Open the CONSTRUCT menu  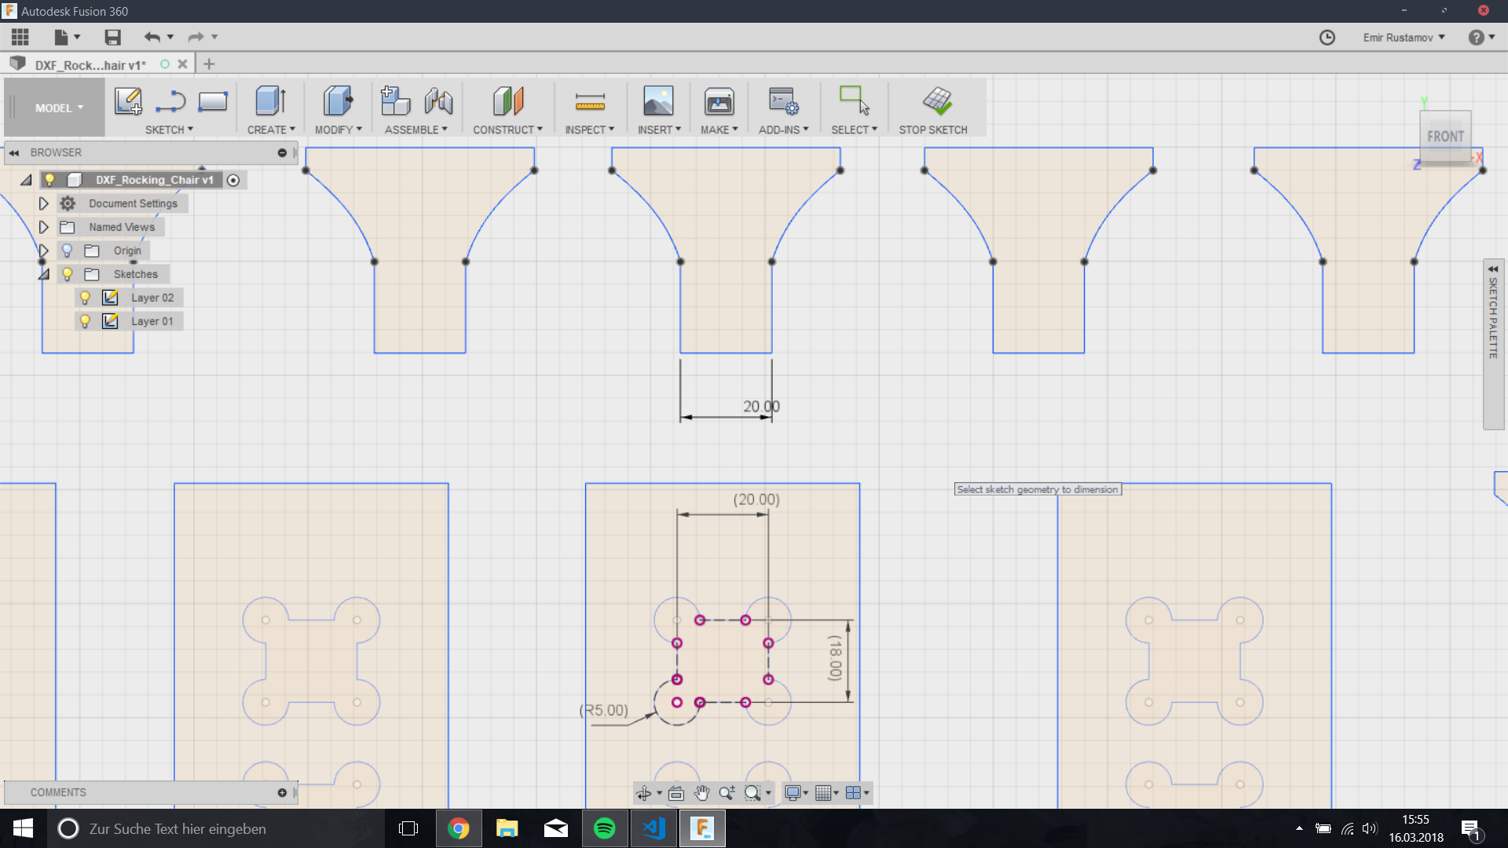coord(507,130)
